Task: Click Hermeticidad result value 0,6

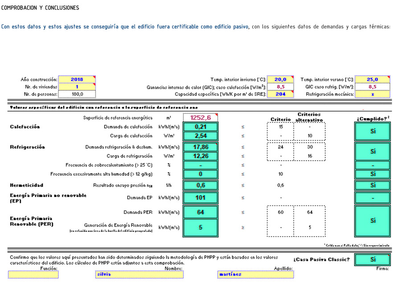Action: click(200, 185)
